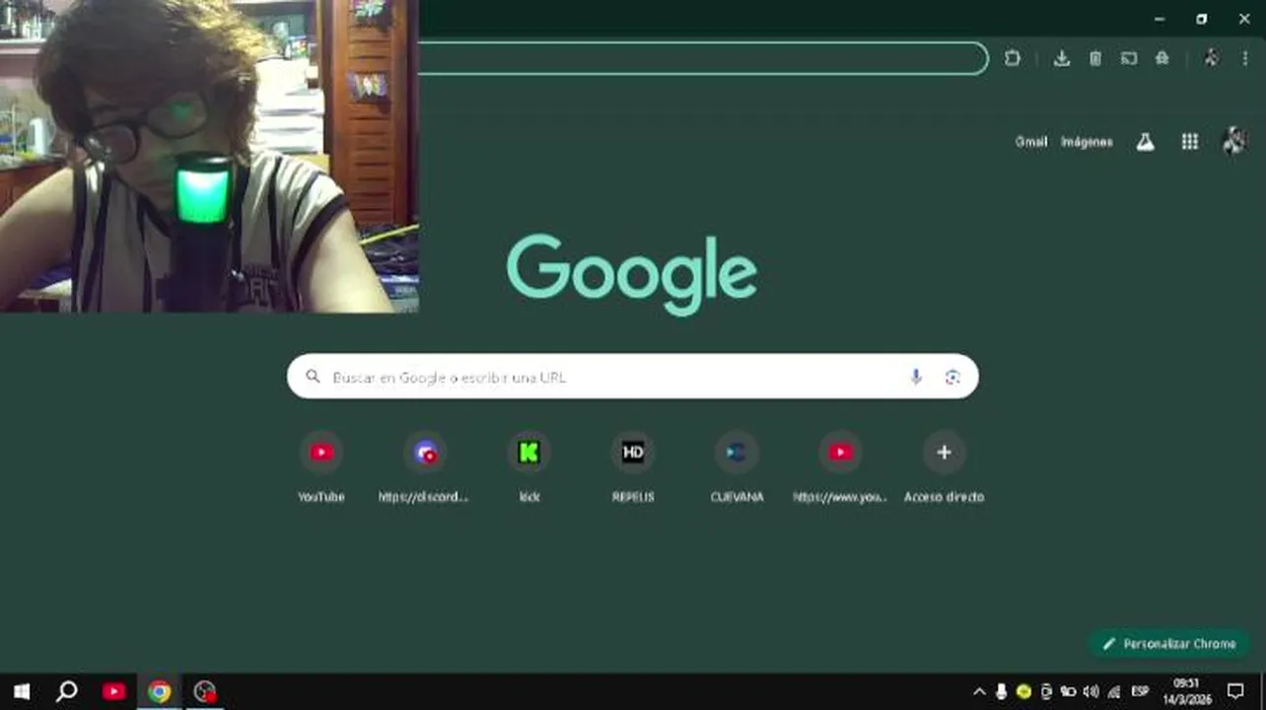Image resolution: width=1266 pixels, height=710 pixels.
Task: Open the network Wi-Fi tray icon
Action: (x=1114, y=691)
